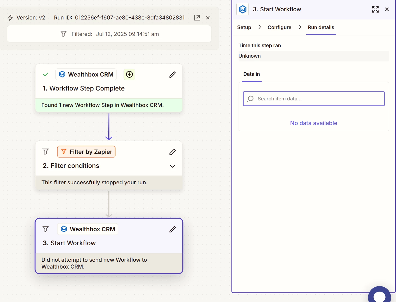Viewport: 396px width, 302px height.
Task: Click 3. Start Workflow panel heading
Action: click(x=277, y=9)
